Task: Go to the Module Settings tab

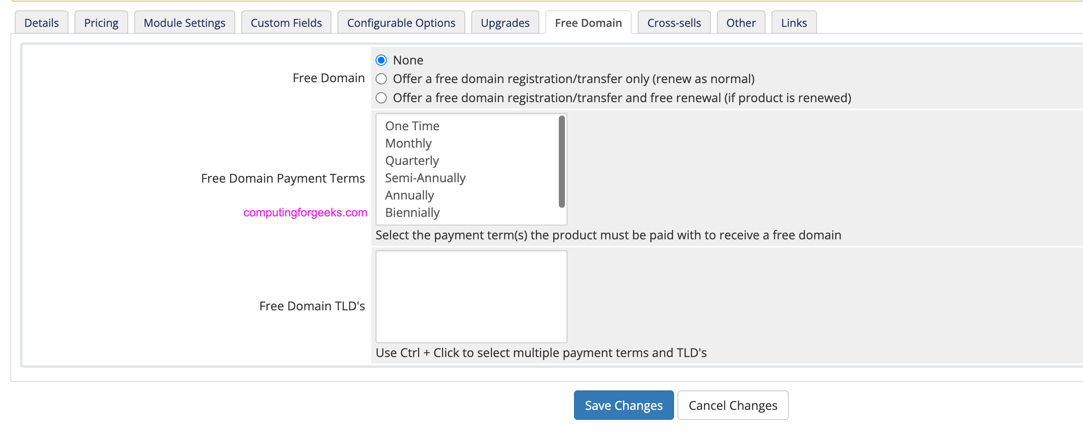Action: (x=185, y=23)
